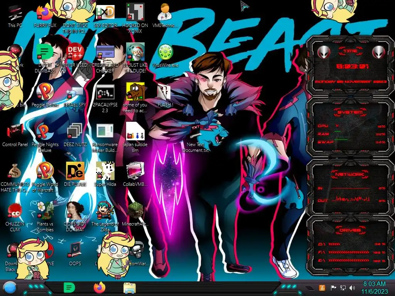Image resolution: width=395 pixels, height=296 pixels.
Task: Click the DRIVES widget header
Action: click(350, 230)
